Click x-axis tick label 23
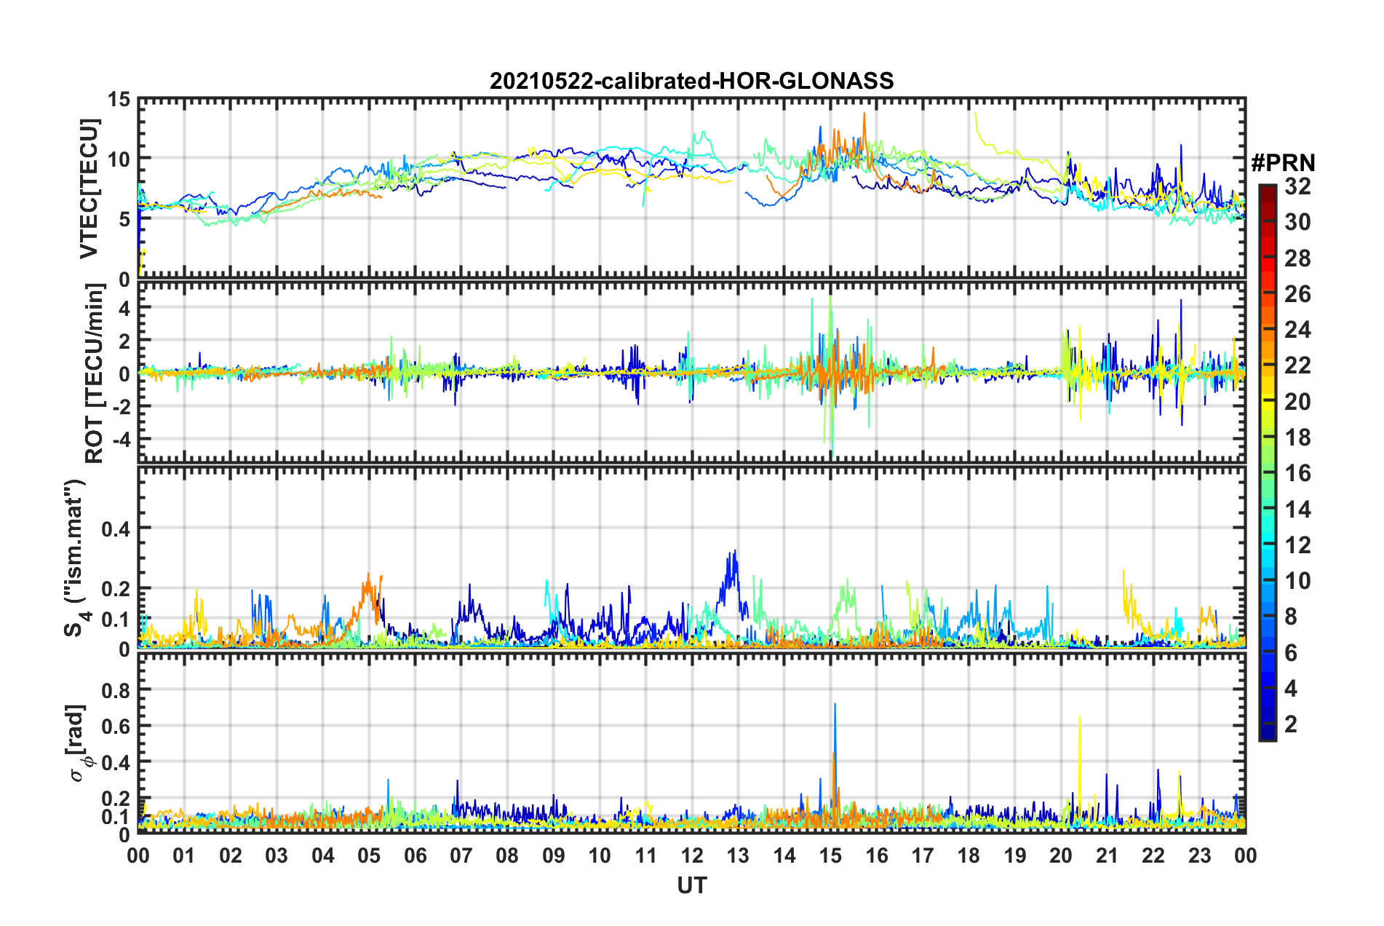The width and height of the screenshot is (1384, 926). [x=1199, y=855]
